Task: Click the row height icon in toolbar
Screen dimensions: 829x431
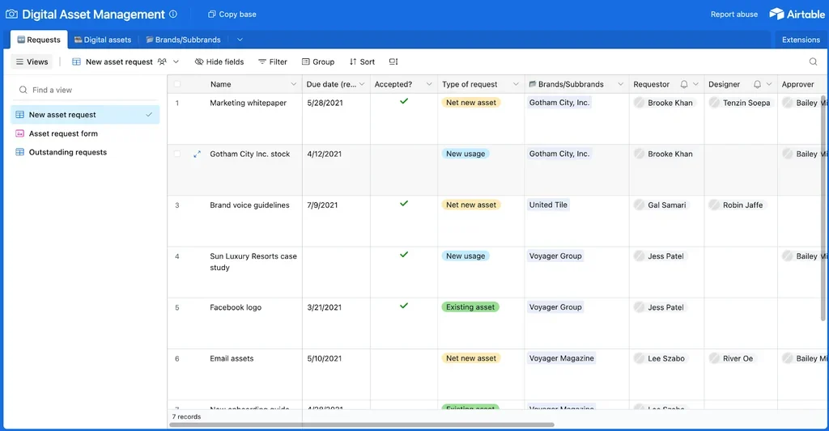Action: coord(393,61)
